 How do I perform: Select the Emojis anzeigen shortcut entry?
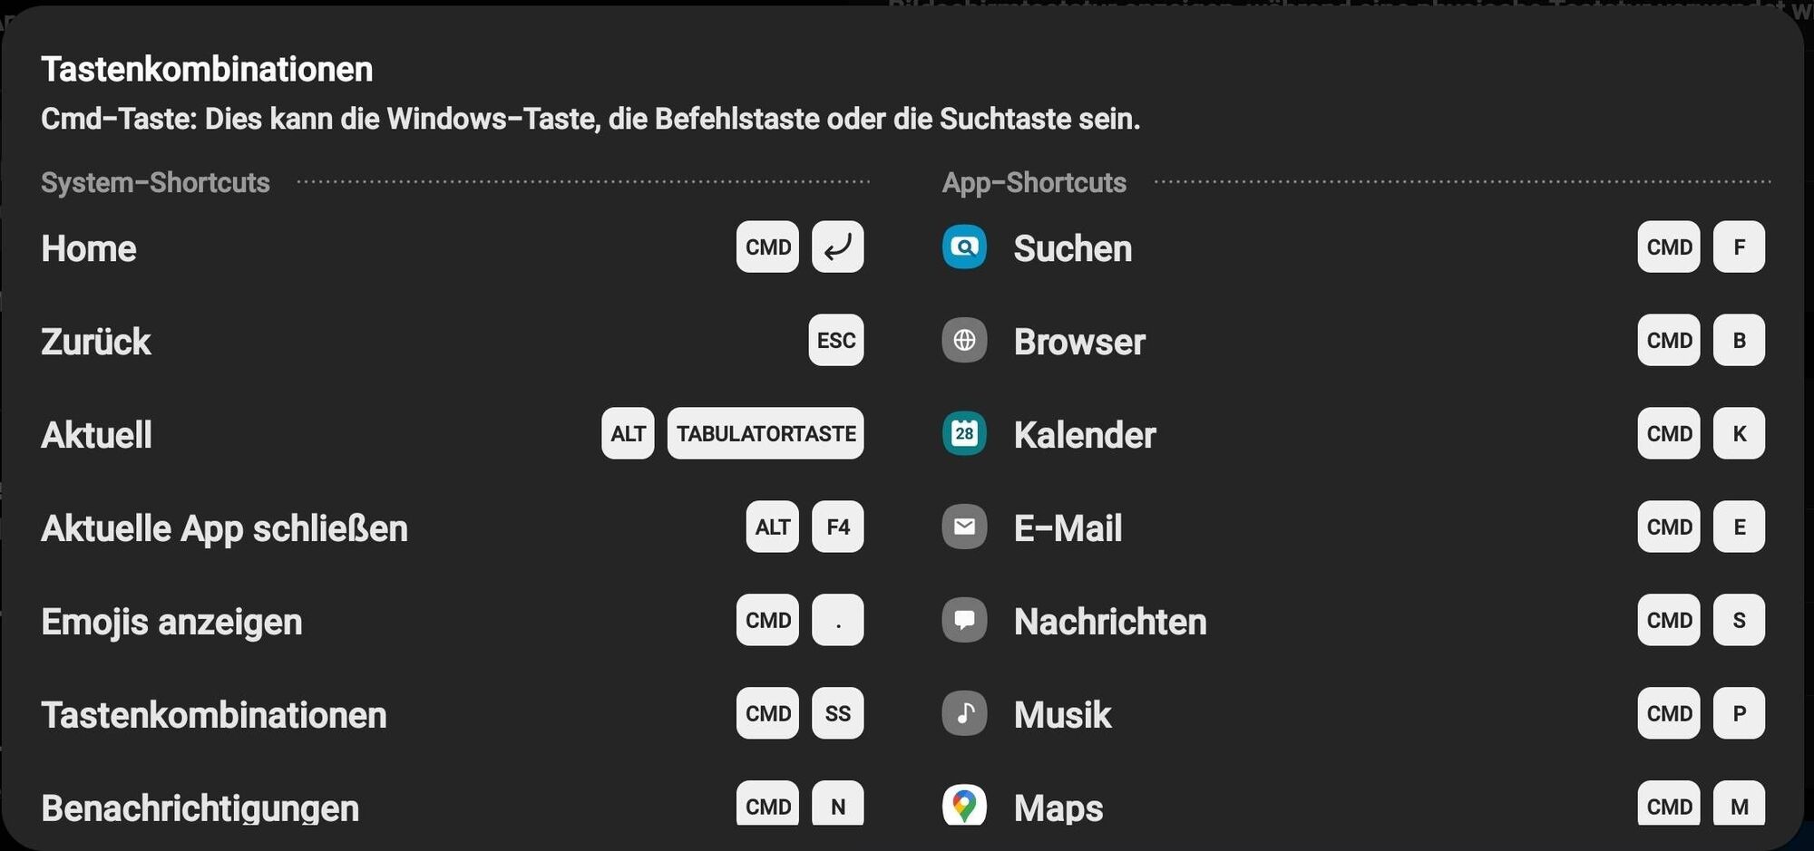(x=171, y=623)
